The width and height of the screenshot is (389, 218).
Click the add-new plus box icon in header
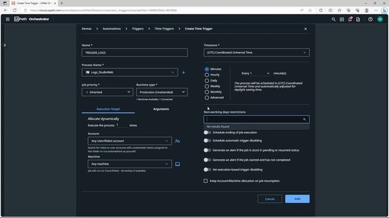[342, 19]
